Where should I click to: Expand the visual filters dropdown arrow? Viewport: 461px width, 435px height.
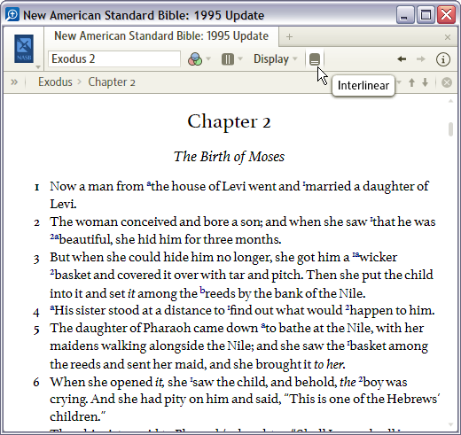(x=208, y=58)
